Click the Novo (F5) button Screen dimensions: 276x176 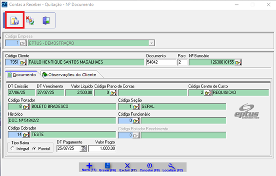pos(89,167)
